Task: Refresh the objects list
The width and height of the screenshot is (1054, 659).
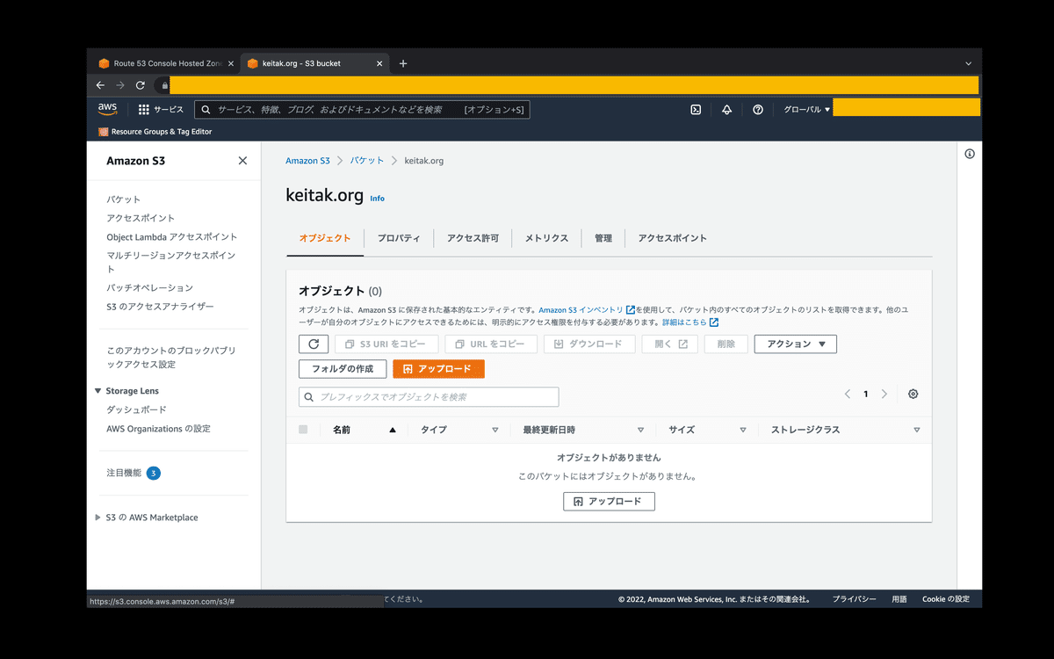Action: click(314, 344)
